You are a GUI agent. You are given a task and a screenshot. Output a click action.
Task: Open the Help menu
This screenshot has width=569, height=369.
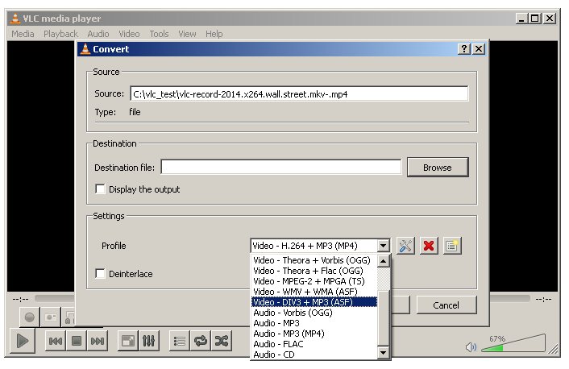(214, 34)
